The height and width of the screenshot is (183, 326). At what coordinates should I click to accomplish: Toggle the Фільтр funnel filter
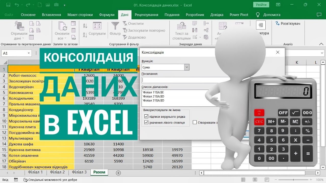[115, 29]
